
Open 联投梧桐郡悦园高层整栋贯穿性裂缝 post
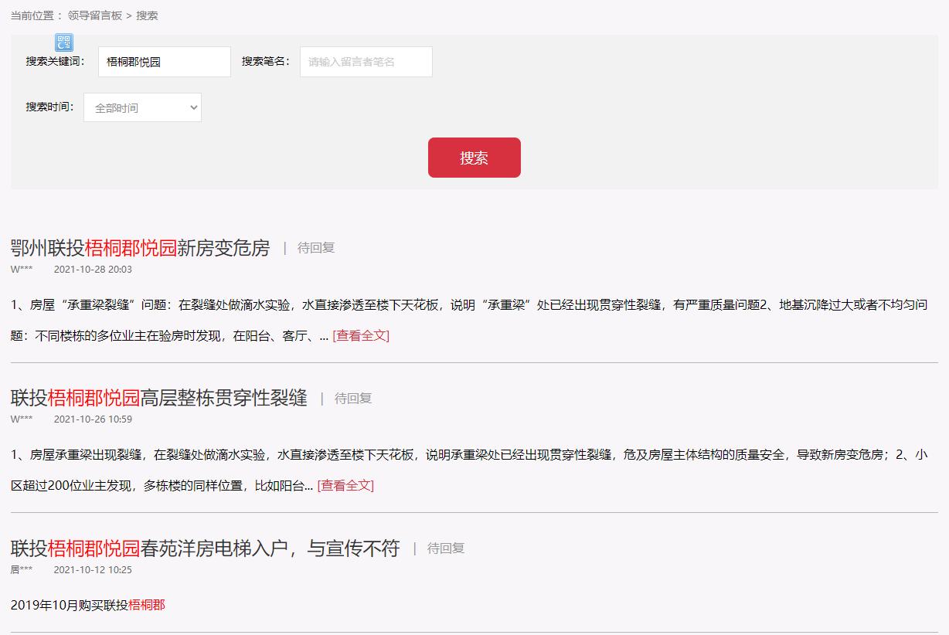point(156,398)
